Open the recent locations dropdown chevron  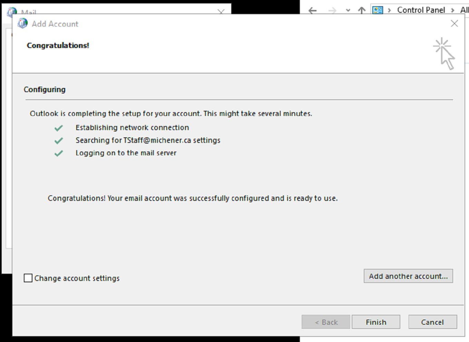pos(348,10)
